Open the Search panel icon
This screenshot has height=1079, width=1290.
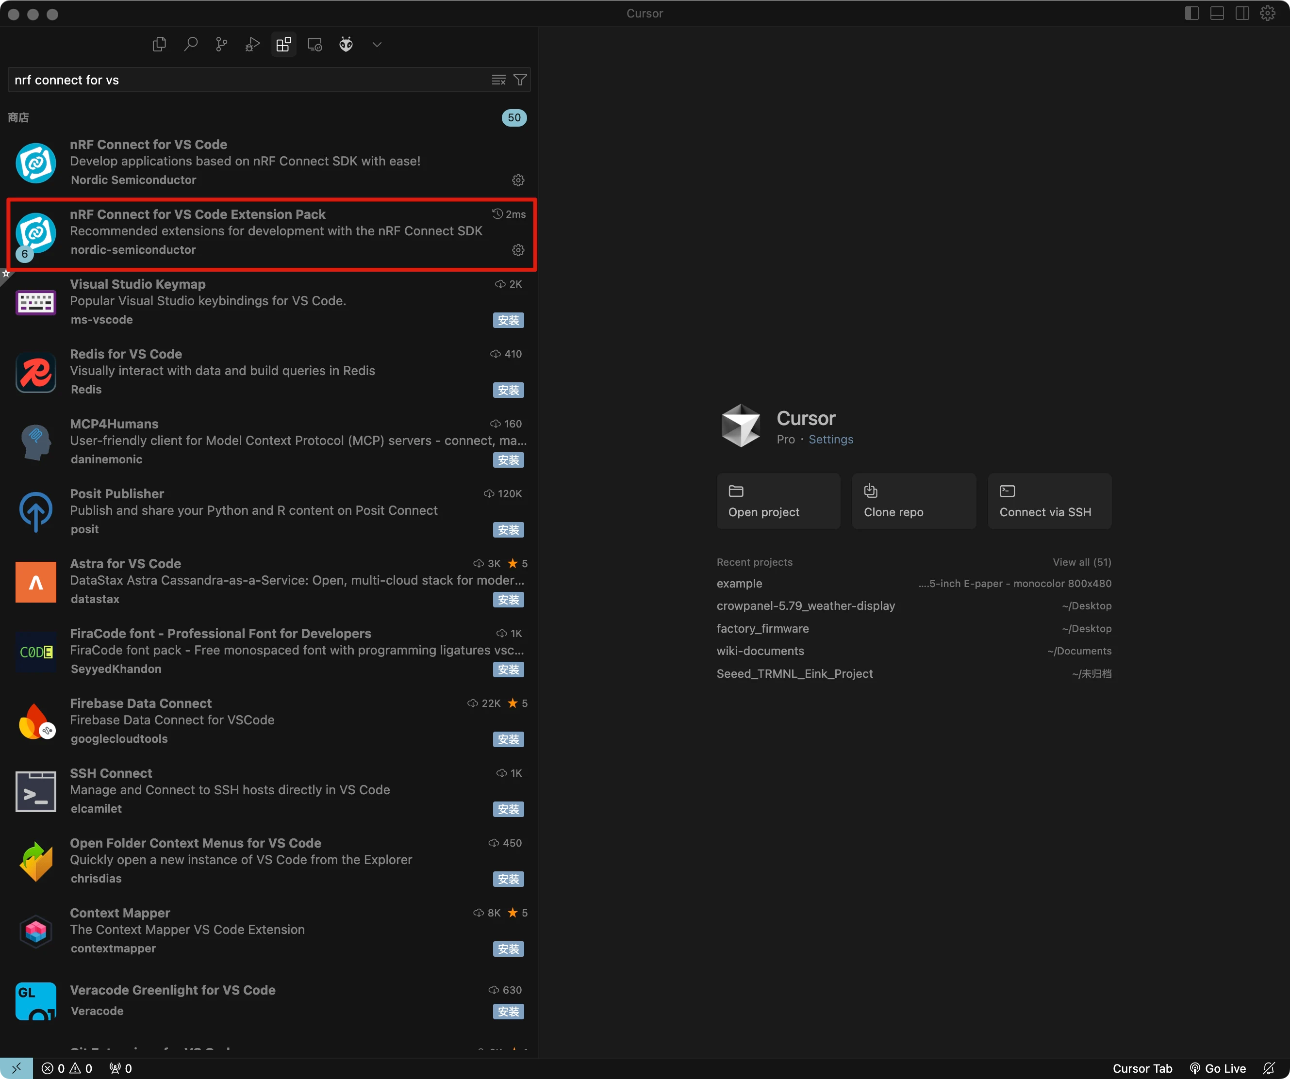(x=190, y=44)
